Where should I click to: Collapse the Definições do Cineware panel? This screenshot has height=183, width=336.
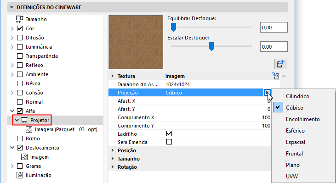point(12,7)
